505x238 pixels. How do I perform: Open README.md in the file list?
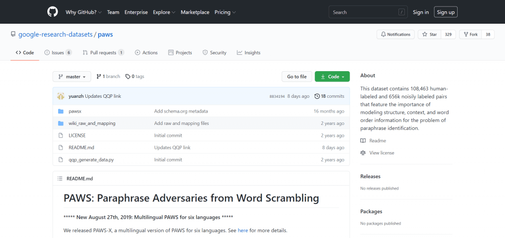[x=81, y=147]
